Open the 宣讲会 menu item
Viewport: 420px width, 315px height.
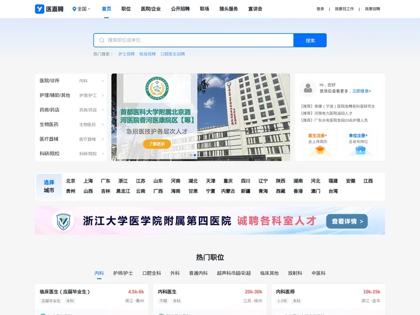pos(255,9)
